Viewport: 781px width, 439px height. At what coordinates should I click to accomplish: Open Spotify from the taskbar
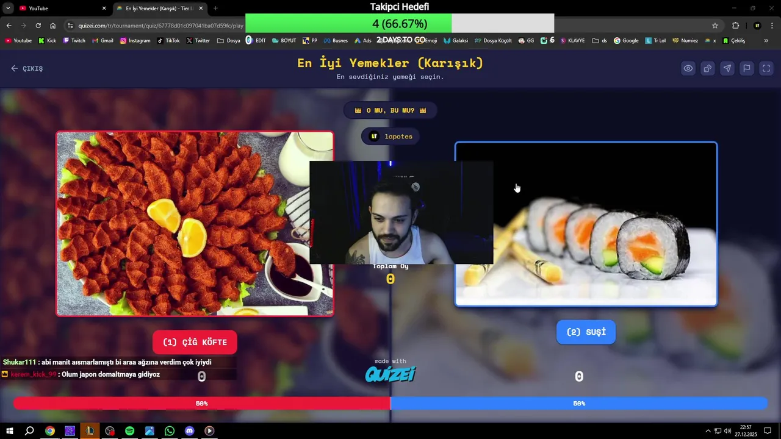coord(129,431)
